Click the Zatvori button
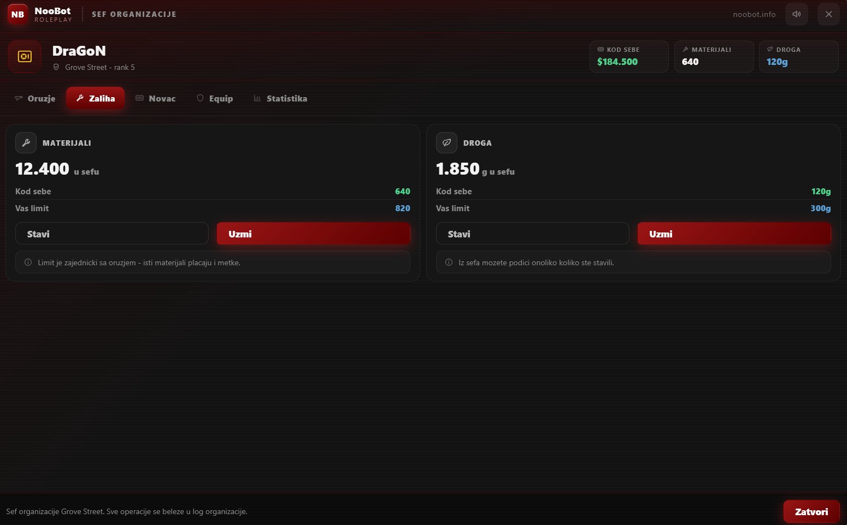The image size is (847, 525). coord(811,512)
